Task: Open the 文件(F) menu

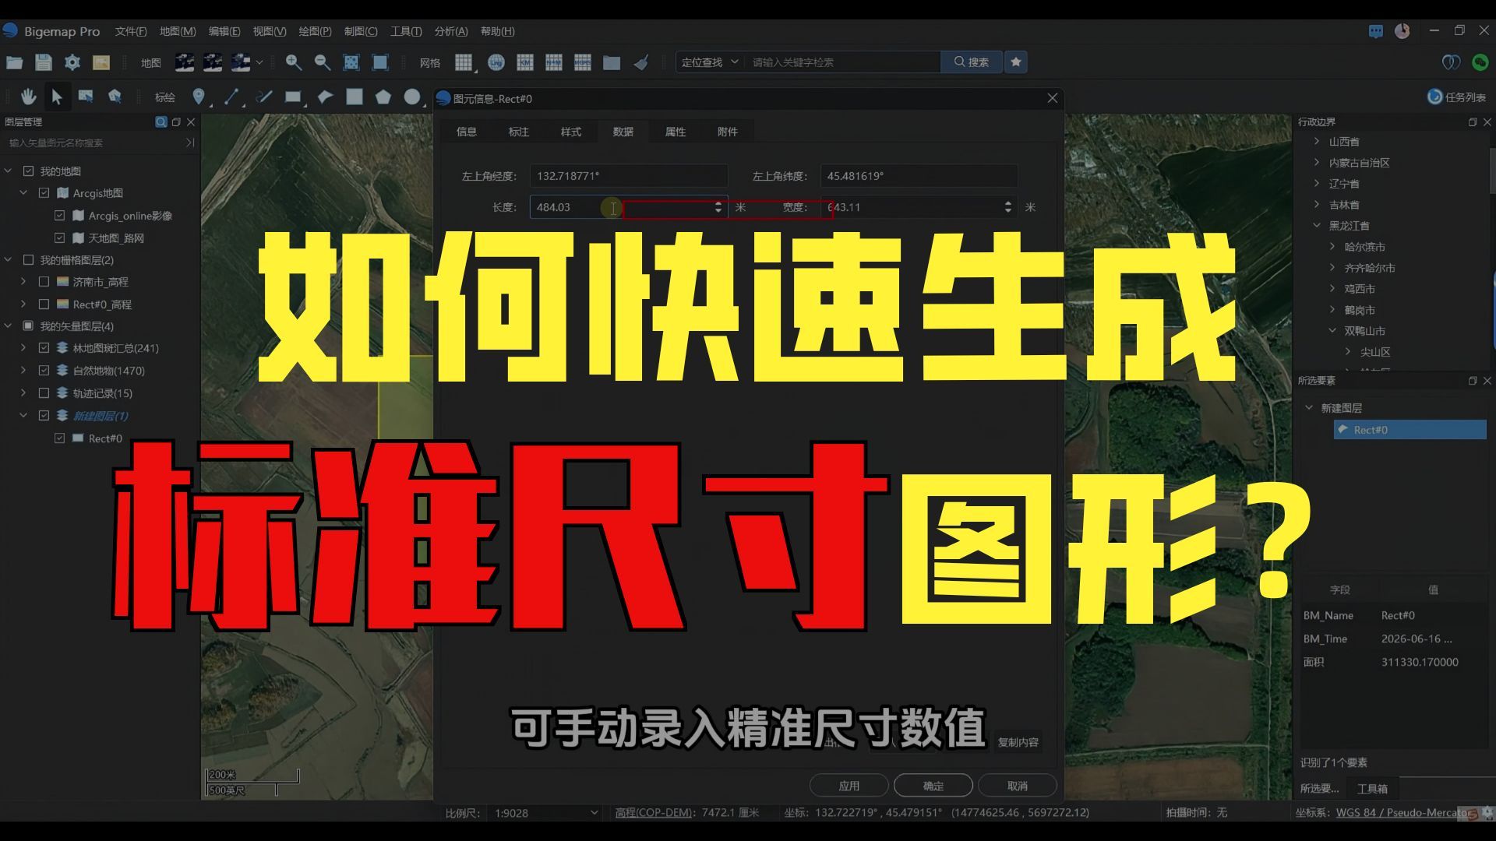Action: (130, 31)
